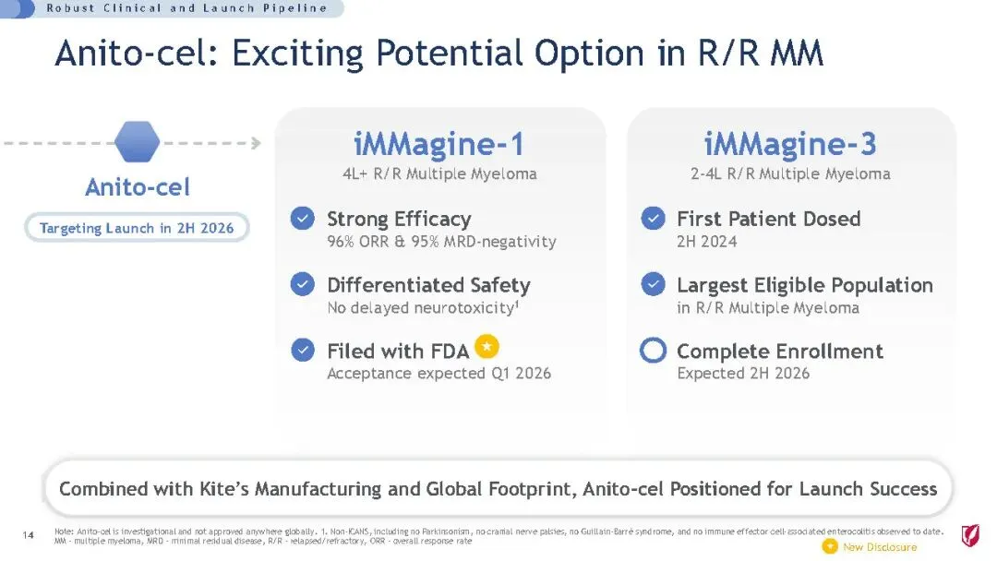
Task: Select the iMMagine-1 heading
Action: pos(439,144)
